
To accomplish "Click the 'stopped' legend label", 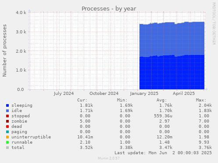I will pos(21,116).
